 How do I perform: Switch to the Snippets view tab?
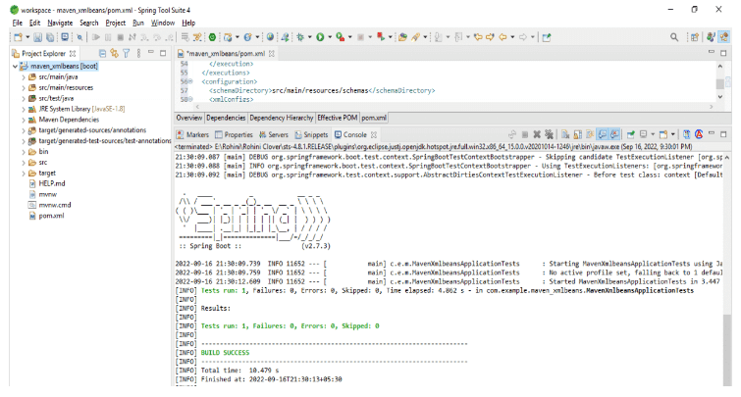(x=311, y=134)
